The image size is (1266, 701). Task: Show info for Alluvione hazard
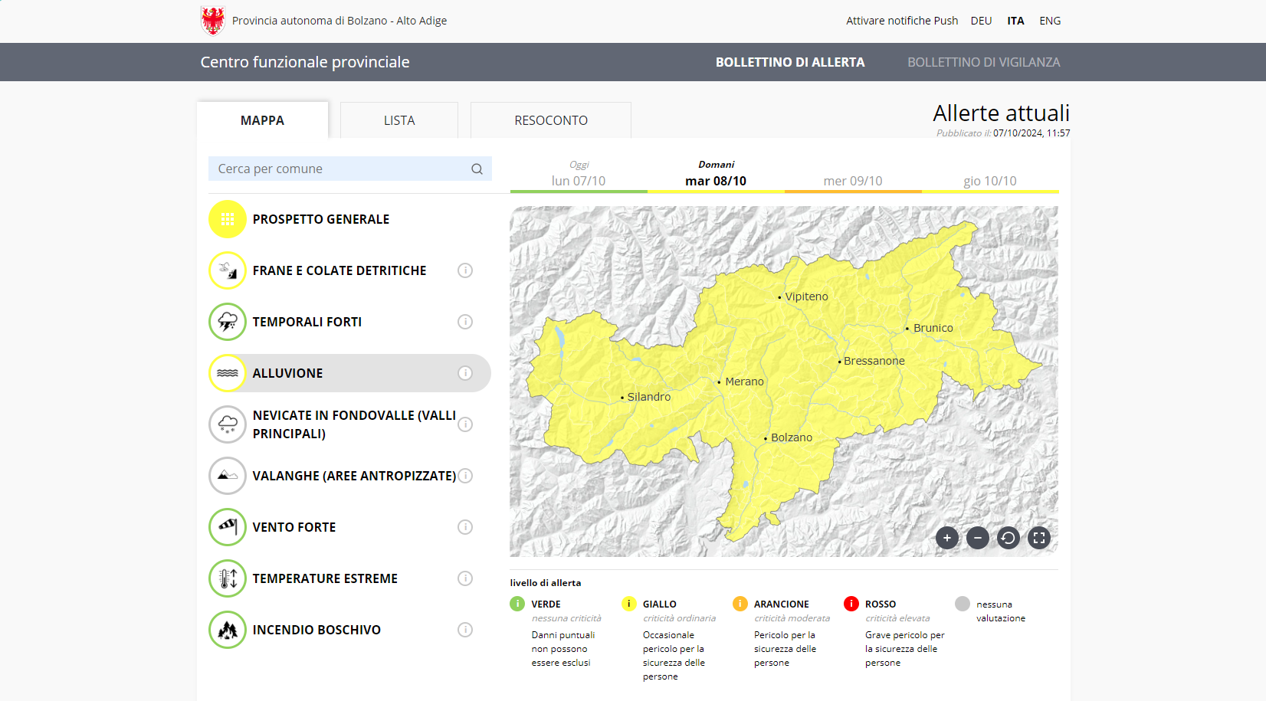(x=465, y=373)
